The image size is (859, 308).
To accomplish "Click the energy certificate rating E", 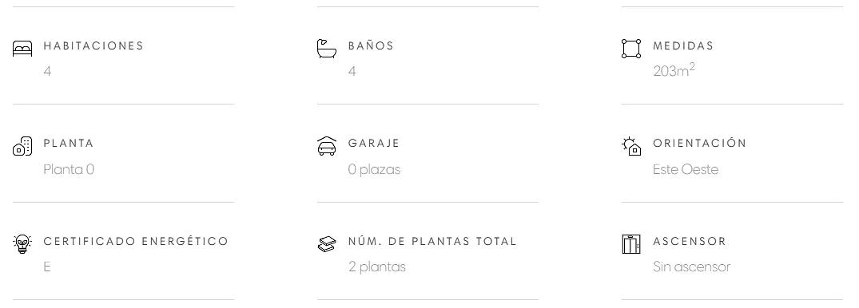I will pos(47,267).
